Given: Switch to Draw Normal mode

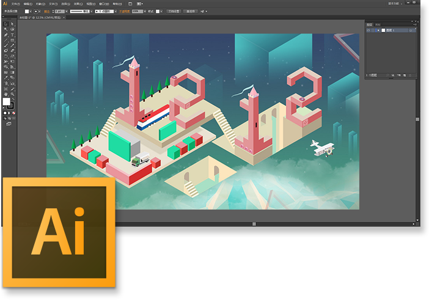Looking at the screenshot, I should (x=5, y=119).
